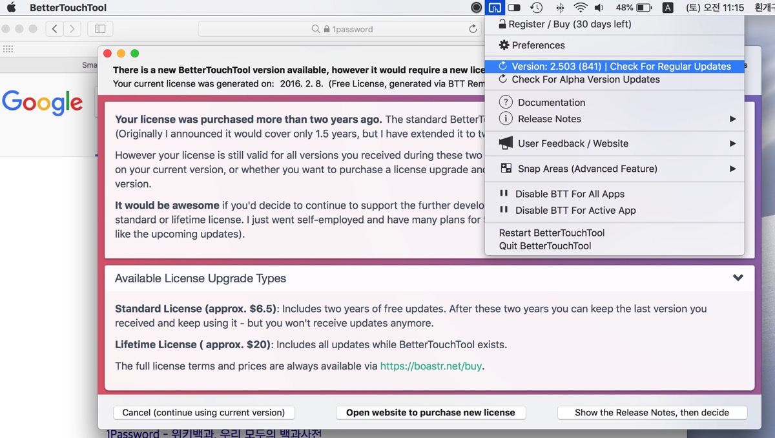The image size is (775, 438).
Task: Click Safari address bar showing 1password
Action: click(340, 29)
